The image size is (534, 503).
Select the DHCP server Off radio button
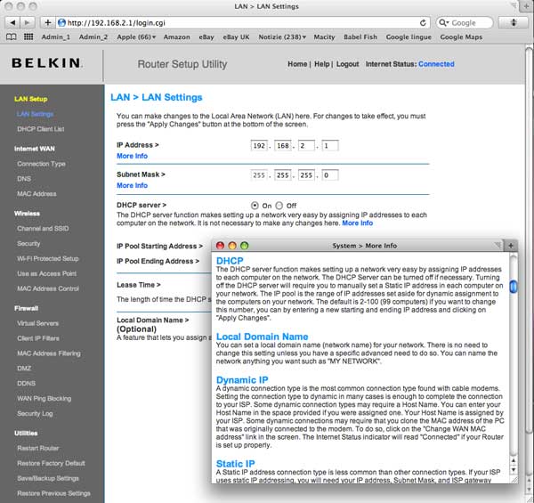[279, 206]
